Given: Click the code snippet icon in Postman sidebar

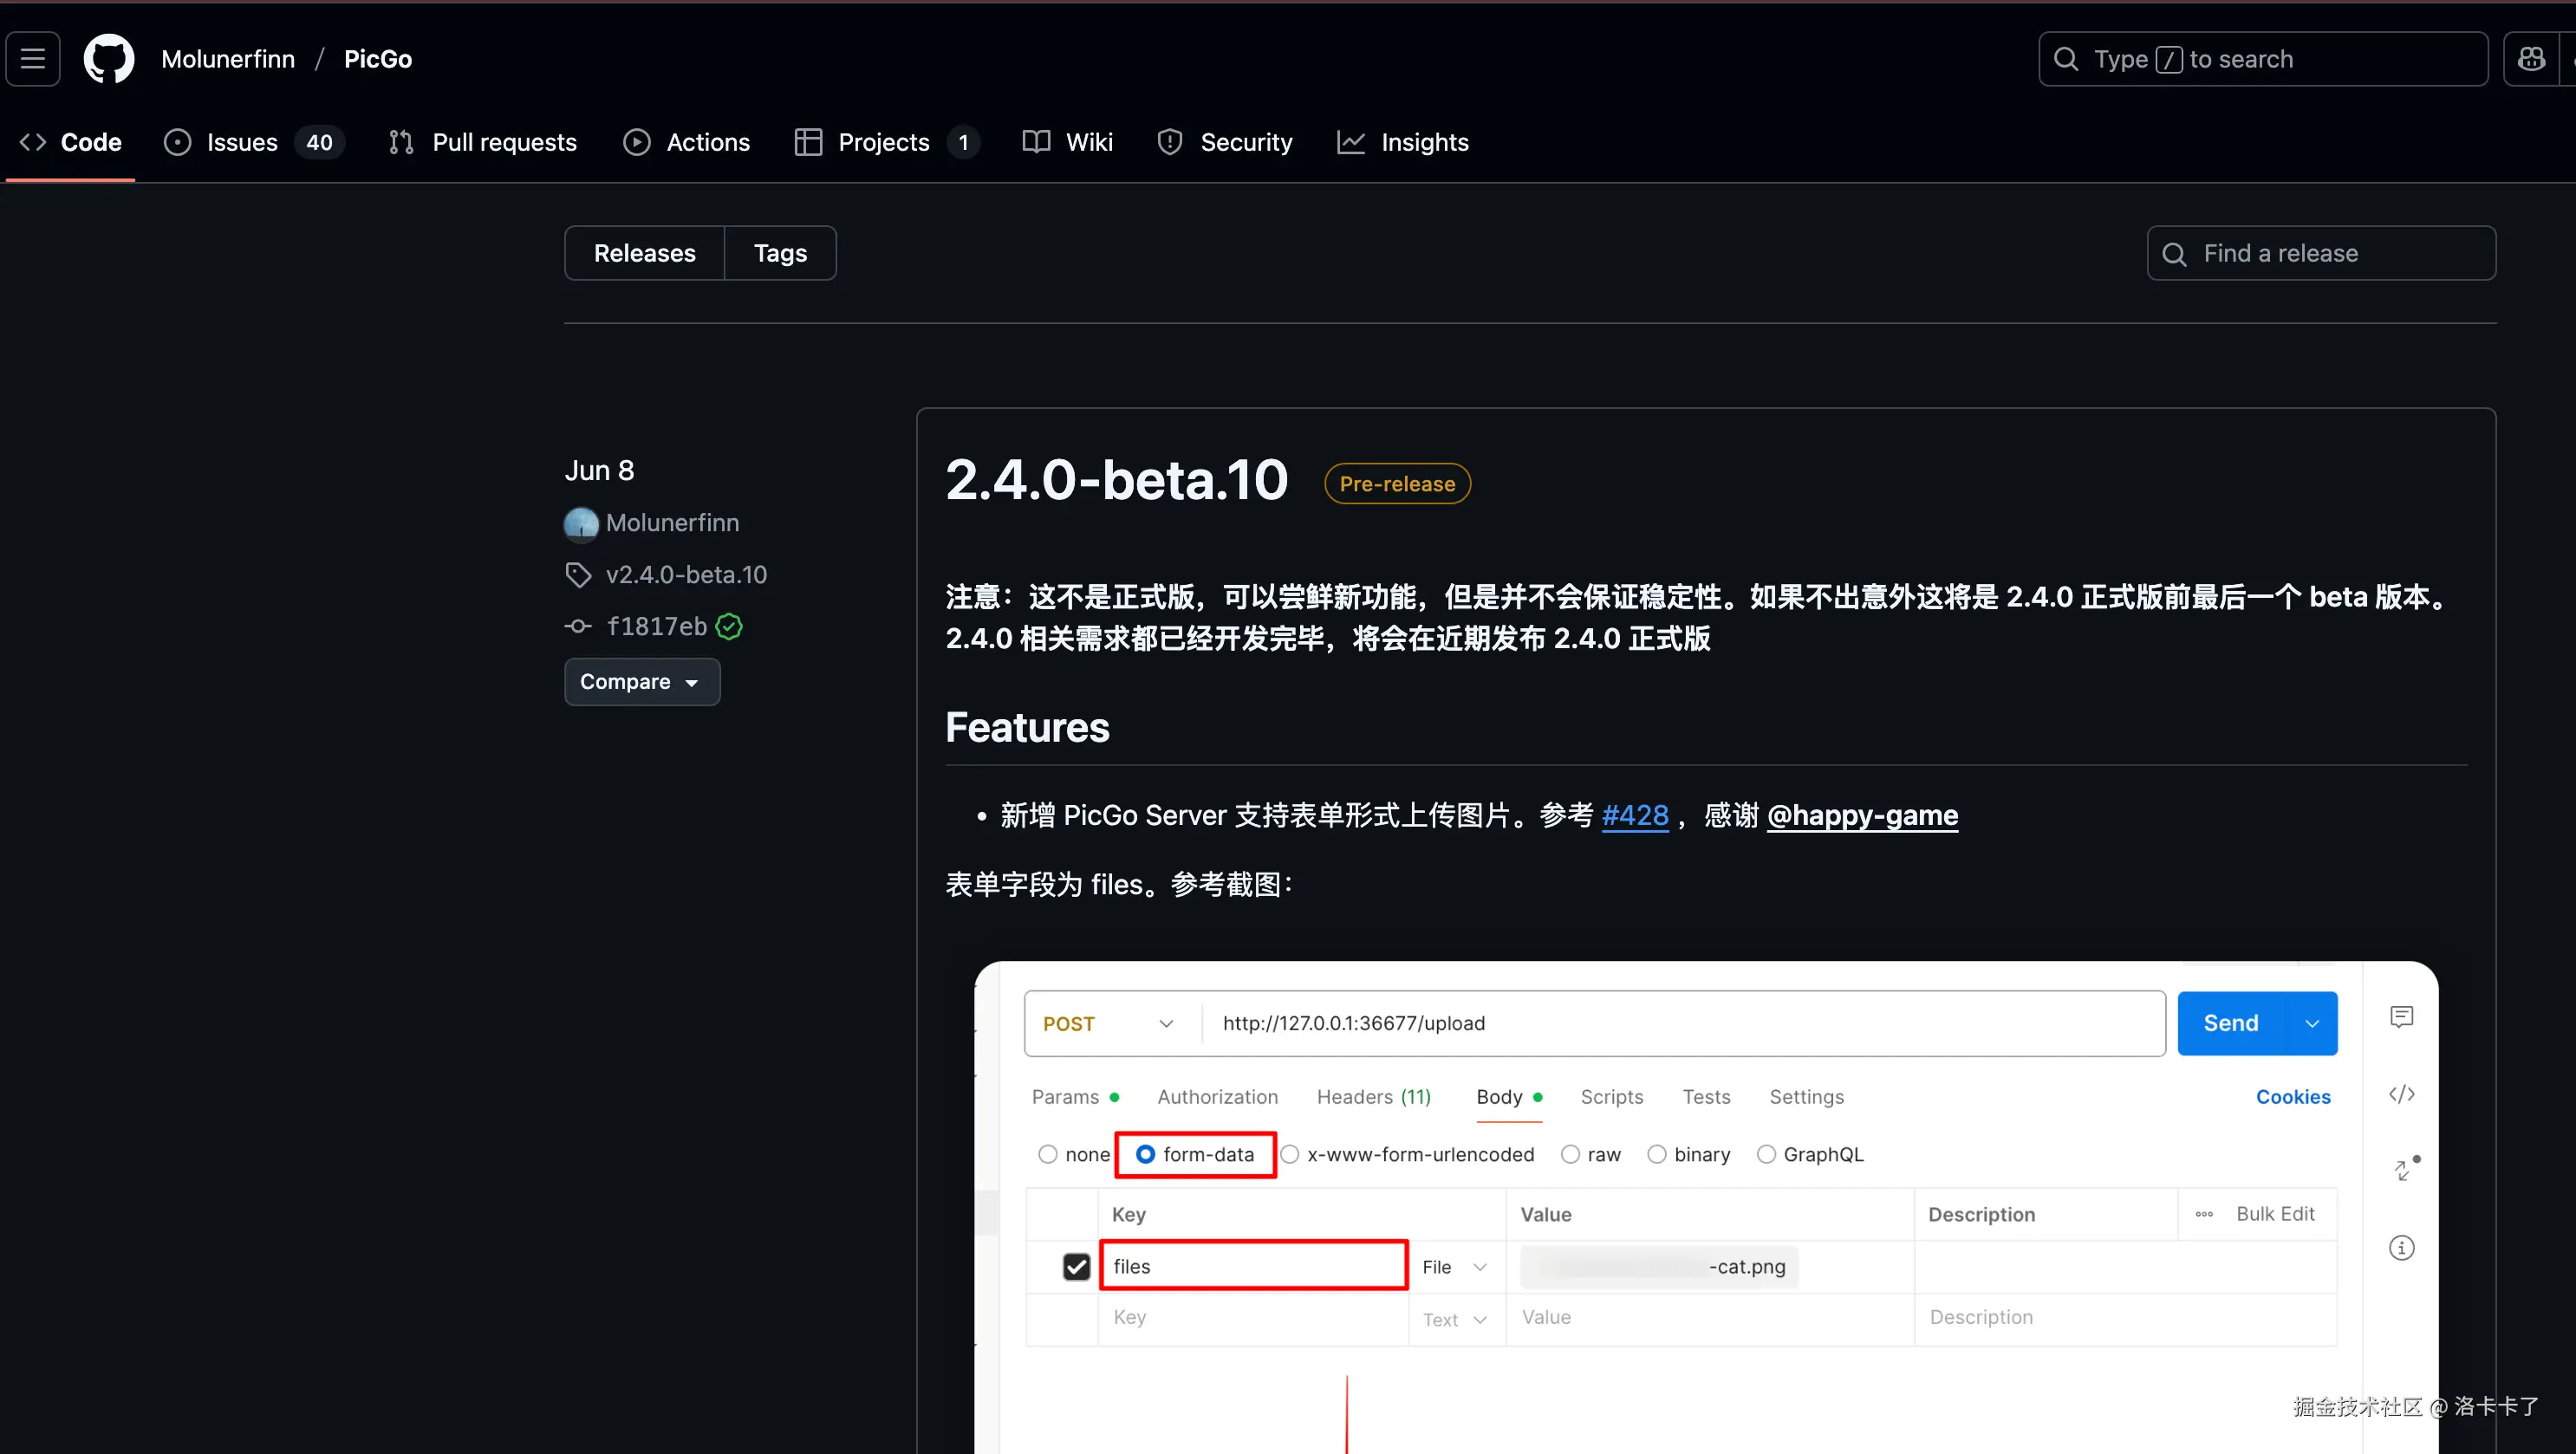Looking at the screenshot, I should pos(2401,1094).
